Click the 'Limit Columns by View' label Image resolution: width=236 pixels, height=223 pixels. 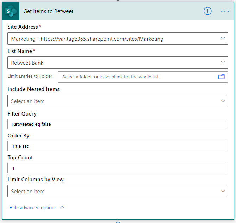click(36, 180)
